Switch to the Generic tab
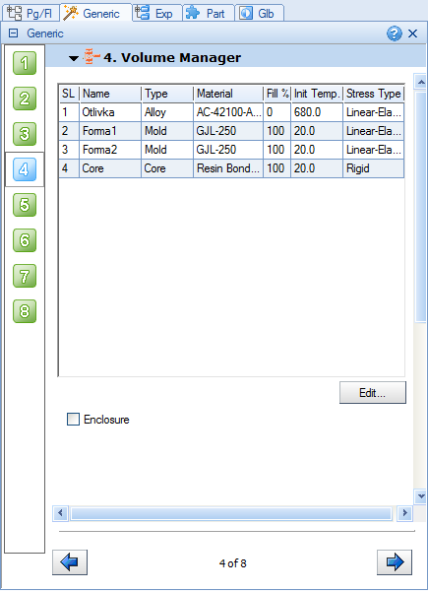Viewport: 428px width, 591px height. (x=95, y=13)
